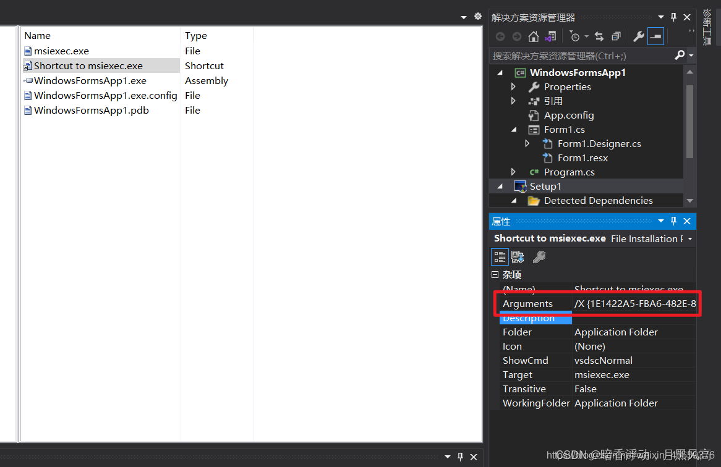721x467 pixels.
Task: Select WindowsFormsApp1.pdb in file list
Action: tap(91, 110)
